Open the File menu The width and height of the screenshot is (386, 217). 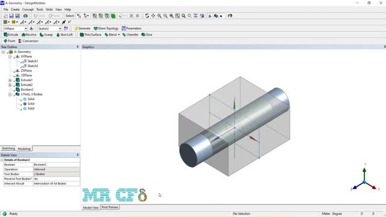(x=5, y=10)
